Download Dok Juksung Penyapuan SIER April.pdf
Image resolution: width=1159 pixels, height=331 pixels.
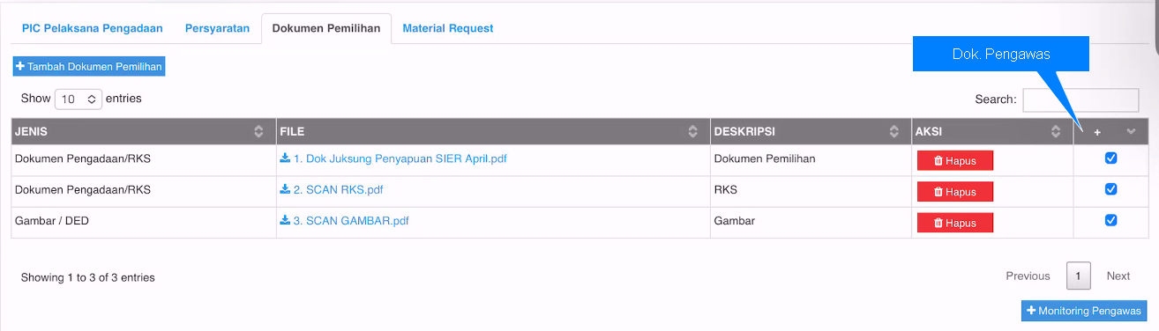(393, 159)
